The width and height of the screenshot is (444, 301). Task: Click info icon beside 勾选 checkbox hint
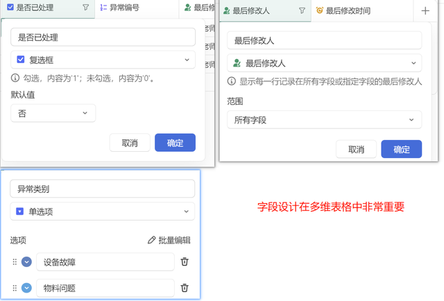pos(15,78)
